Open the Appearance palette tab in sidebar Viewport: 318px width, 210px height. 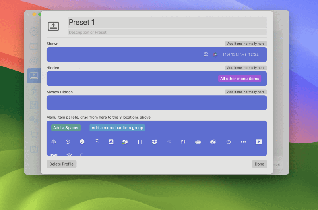point(34,61)
